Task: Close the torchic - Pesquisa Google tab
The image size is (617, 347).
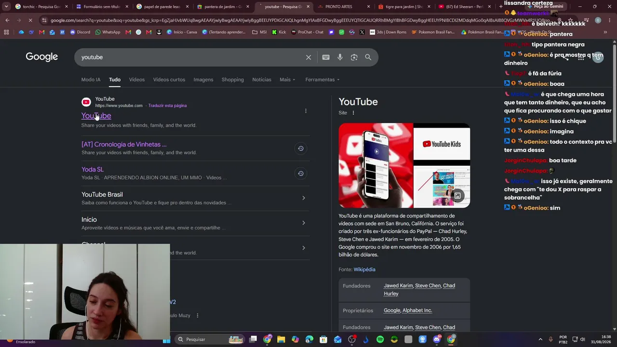Action: pos(67,7)
